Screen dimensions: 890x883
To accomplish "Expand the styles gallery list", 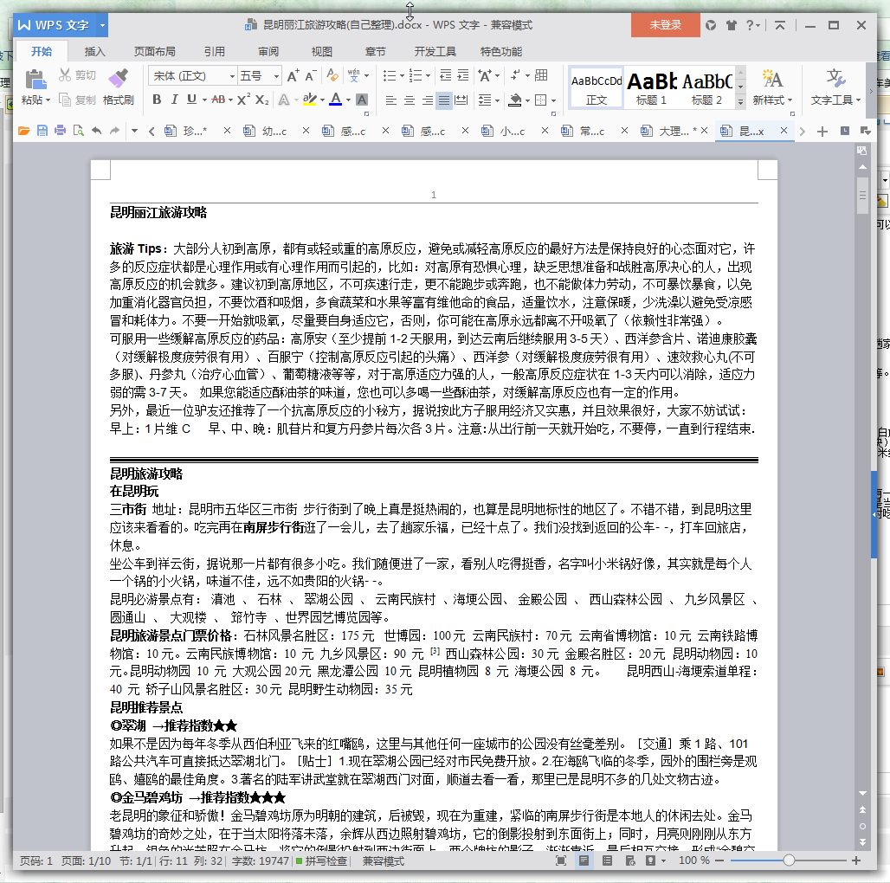I will 740,102.
